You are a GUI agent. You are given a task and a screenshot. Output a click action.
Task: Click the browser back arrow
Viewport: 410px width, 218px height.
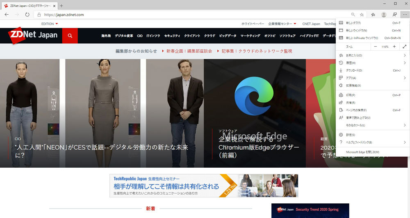(7, 15)
